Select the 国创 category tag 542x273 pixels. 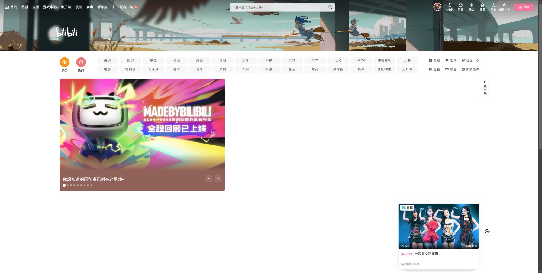pyautogui.click(x=130, y=60)
